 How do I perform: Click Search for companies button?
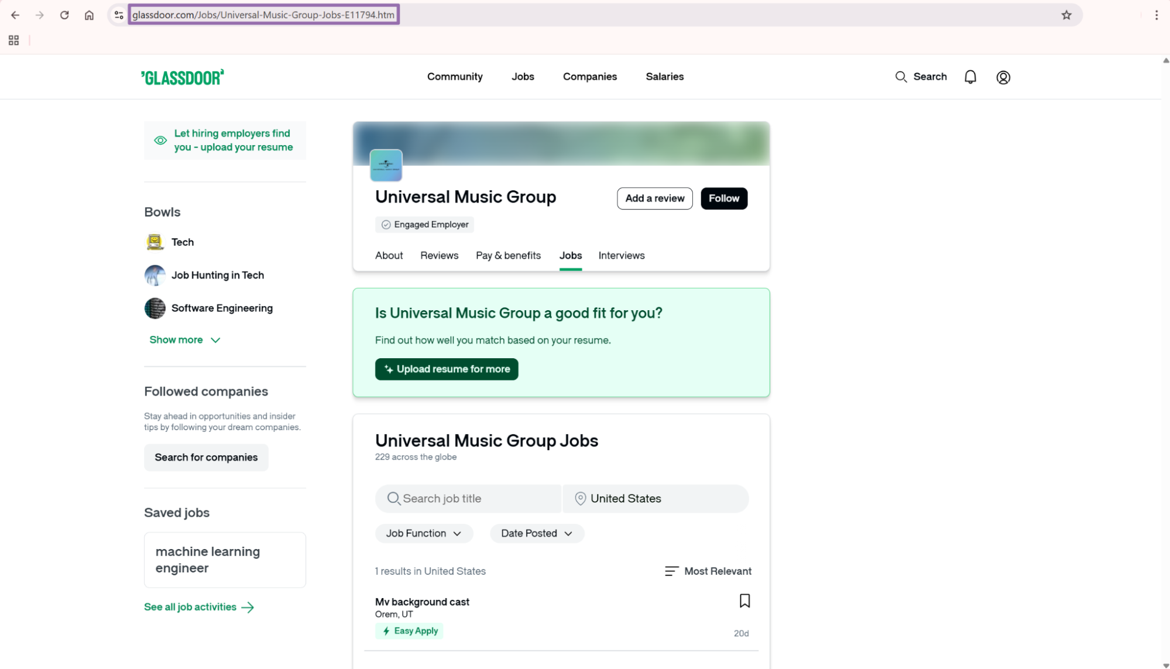(x=206, y=458)
